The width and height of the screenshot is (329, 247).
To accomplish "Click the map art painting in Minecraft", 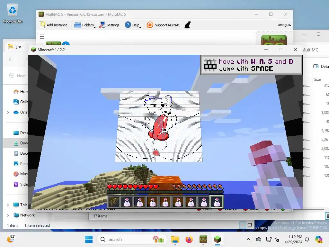I will (159, 126).
